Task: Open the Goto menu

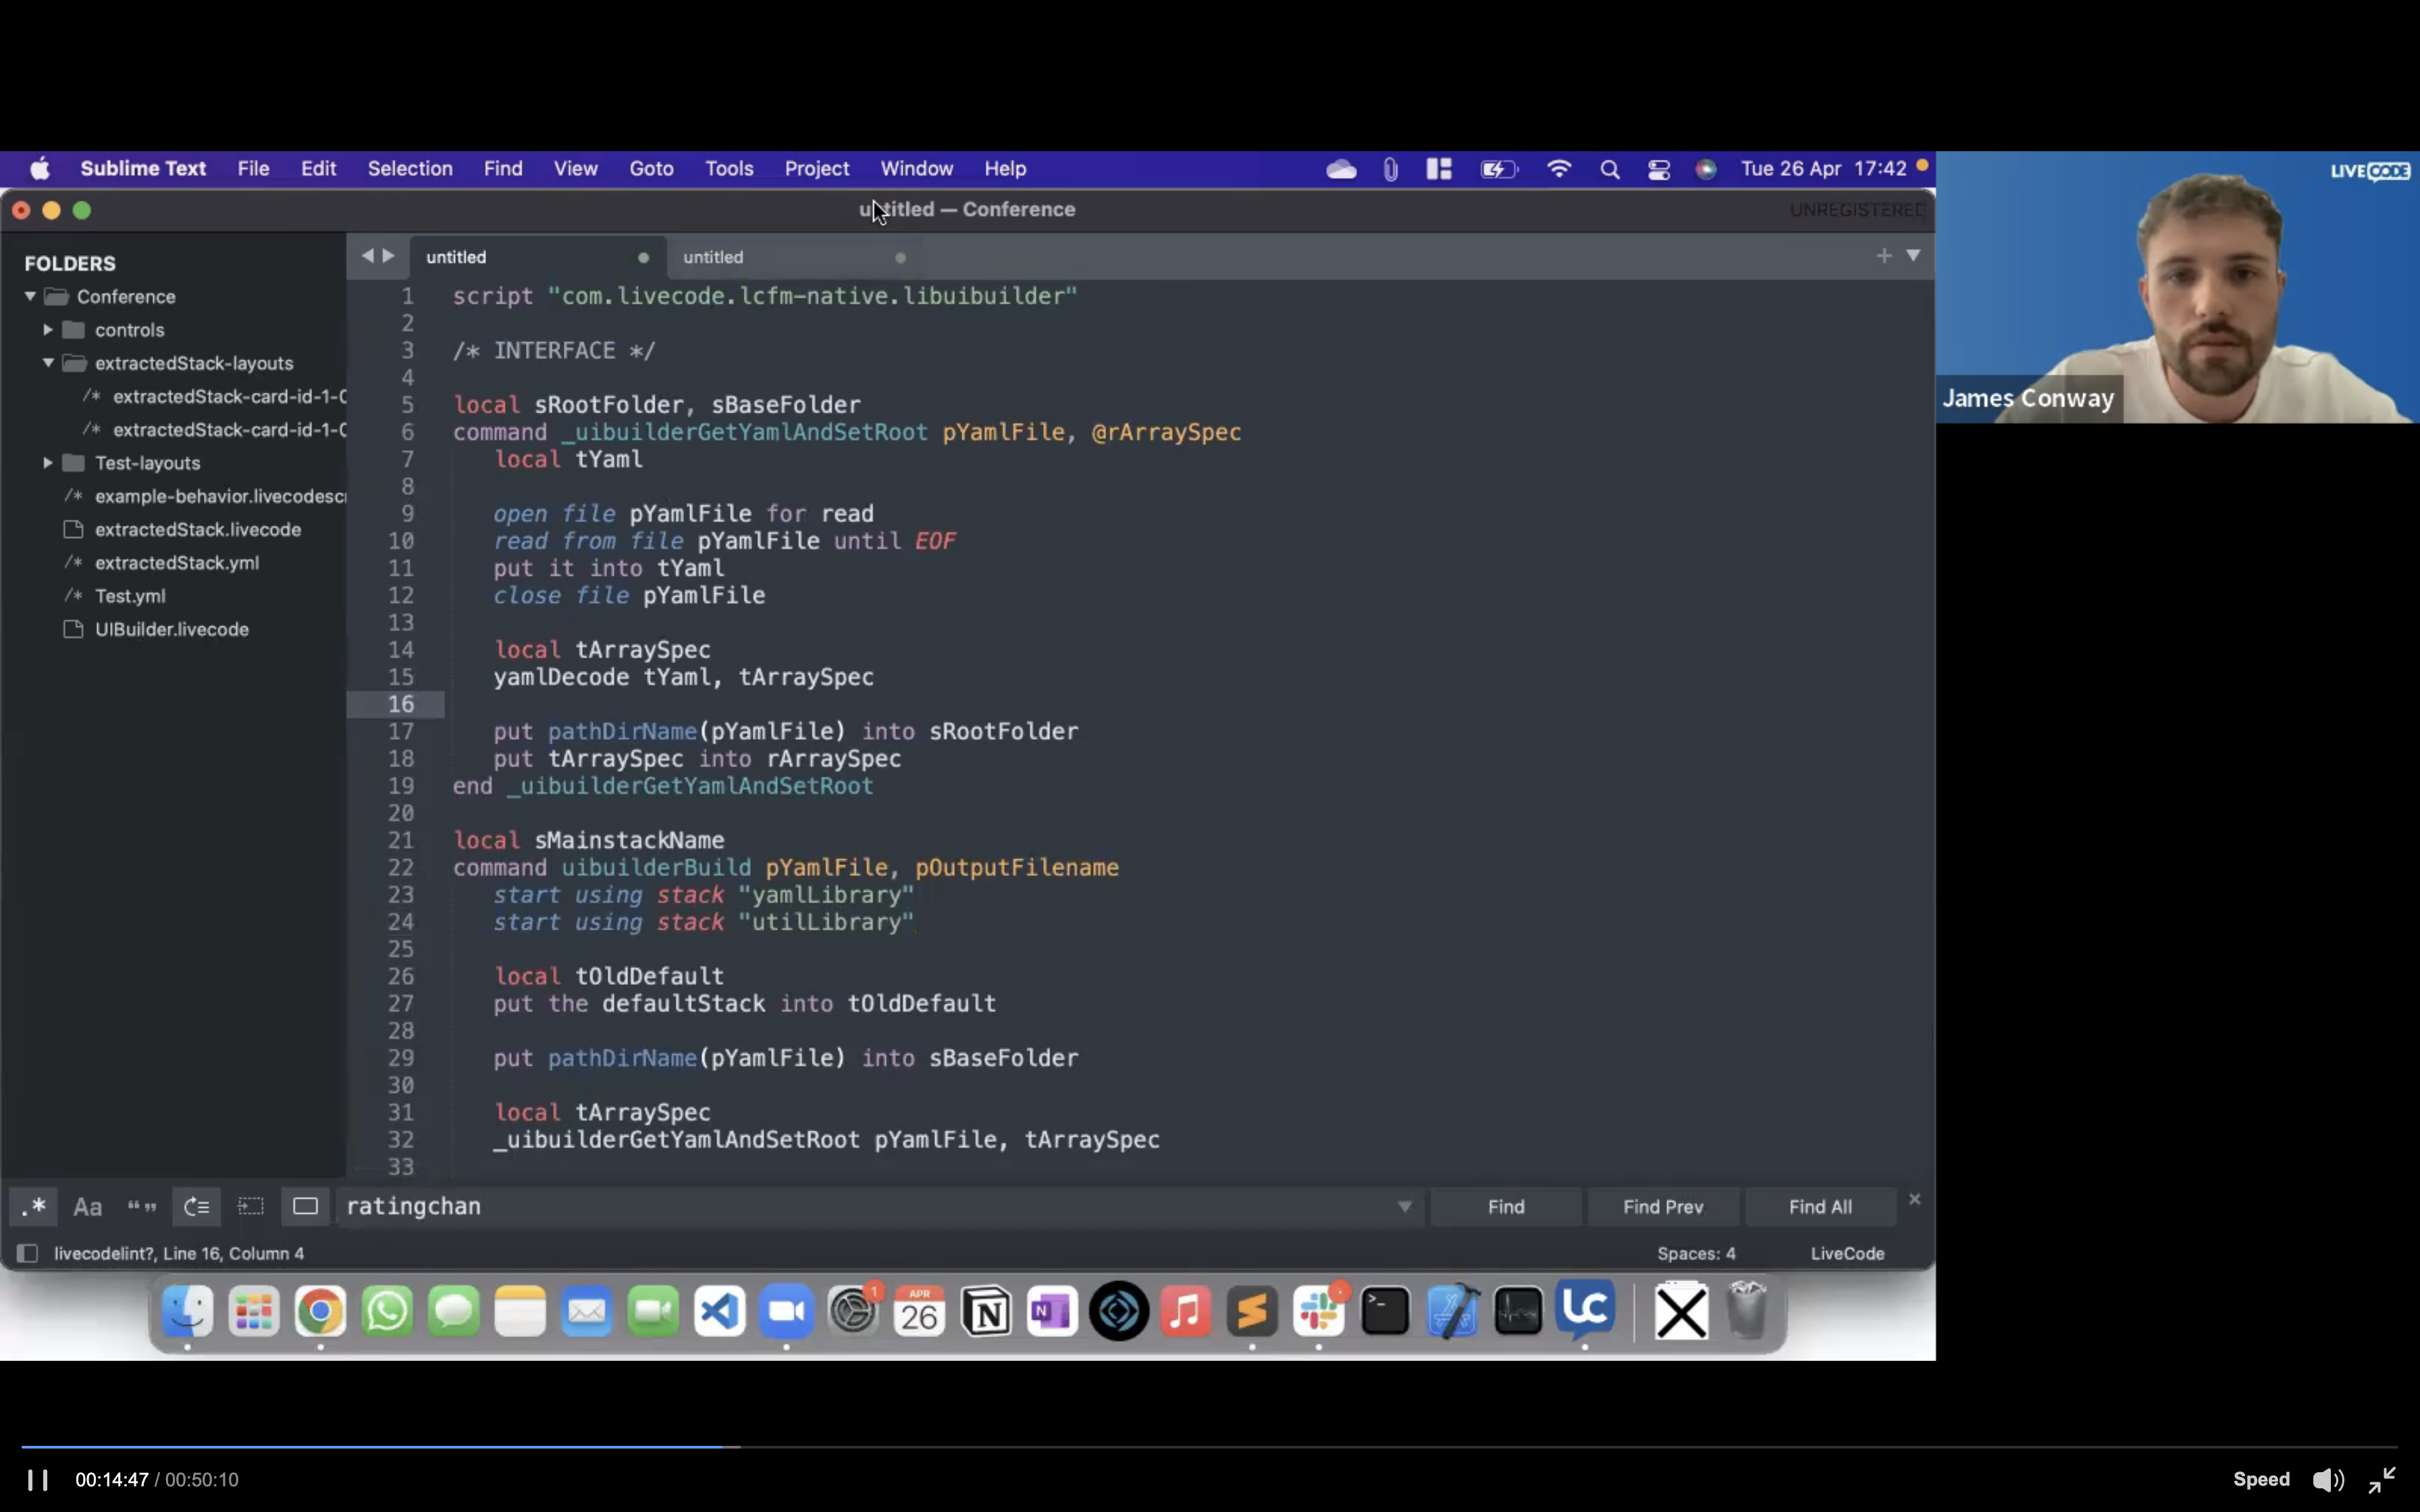Action: (x=651, y=169)
